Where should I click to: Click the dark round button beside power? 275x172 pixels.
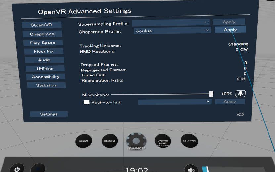38,168
